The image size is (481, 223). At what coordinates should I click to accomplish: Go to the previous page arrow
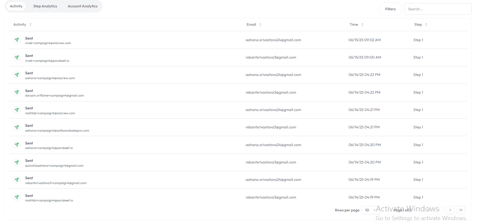coord(439,210)
